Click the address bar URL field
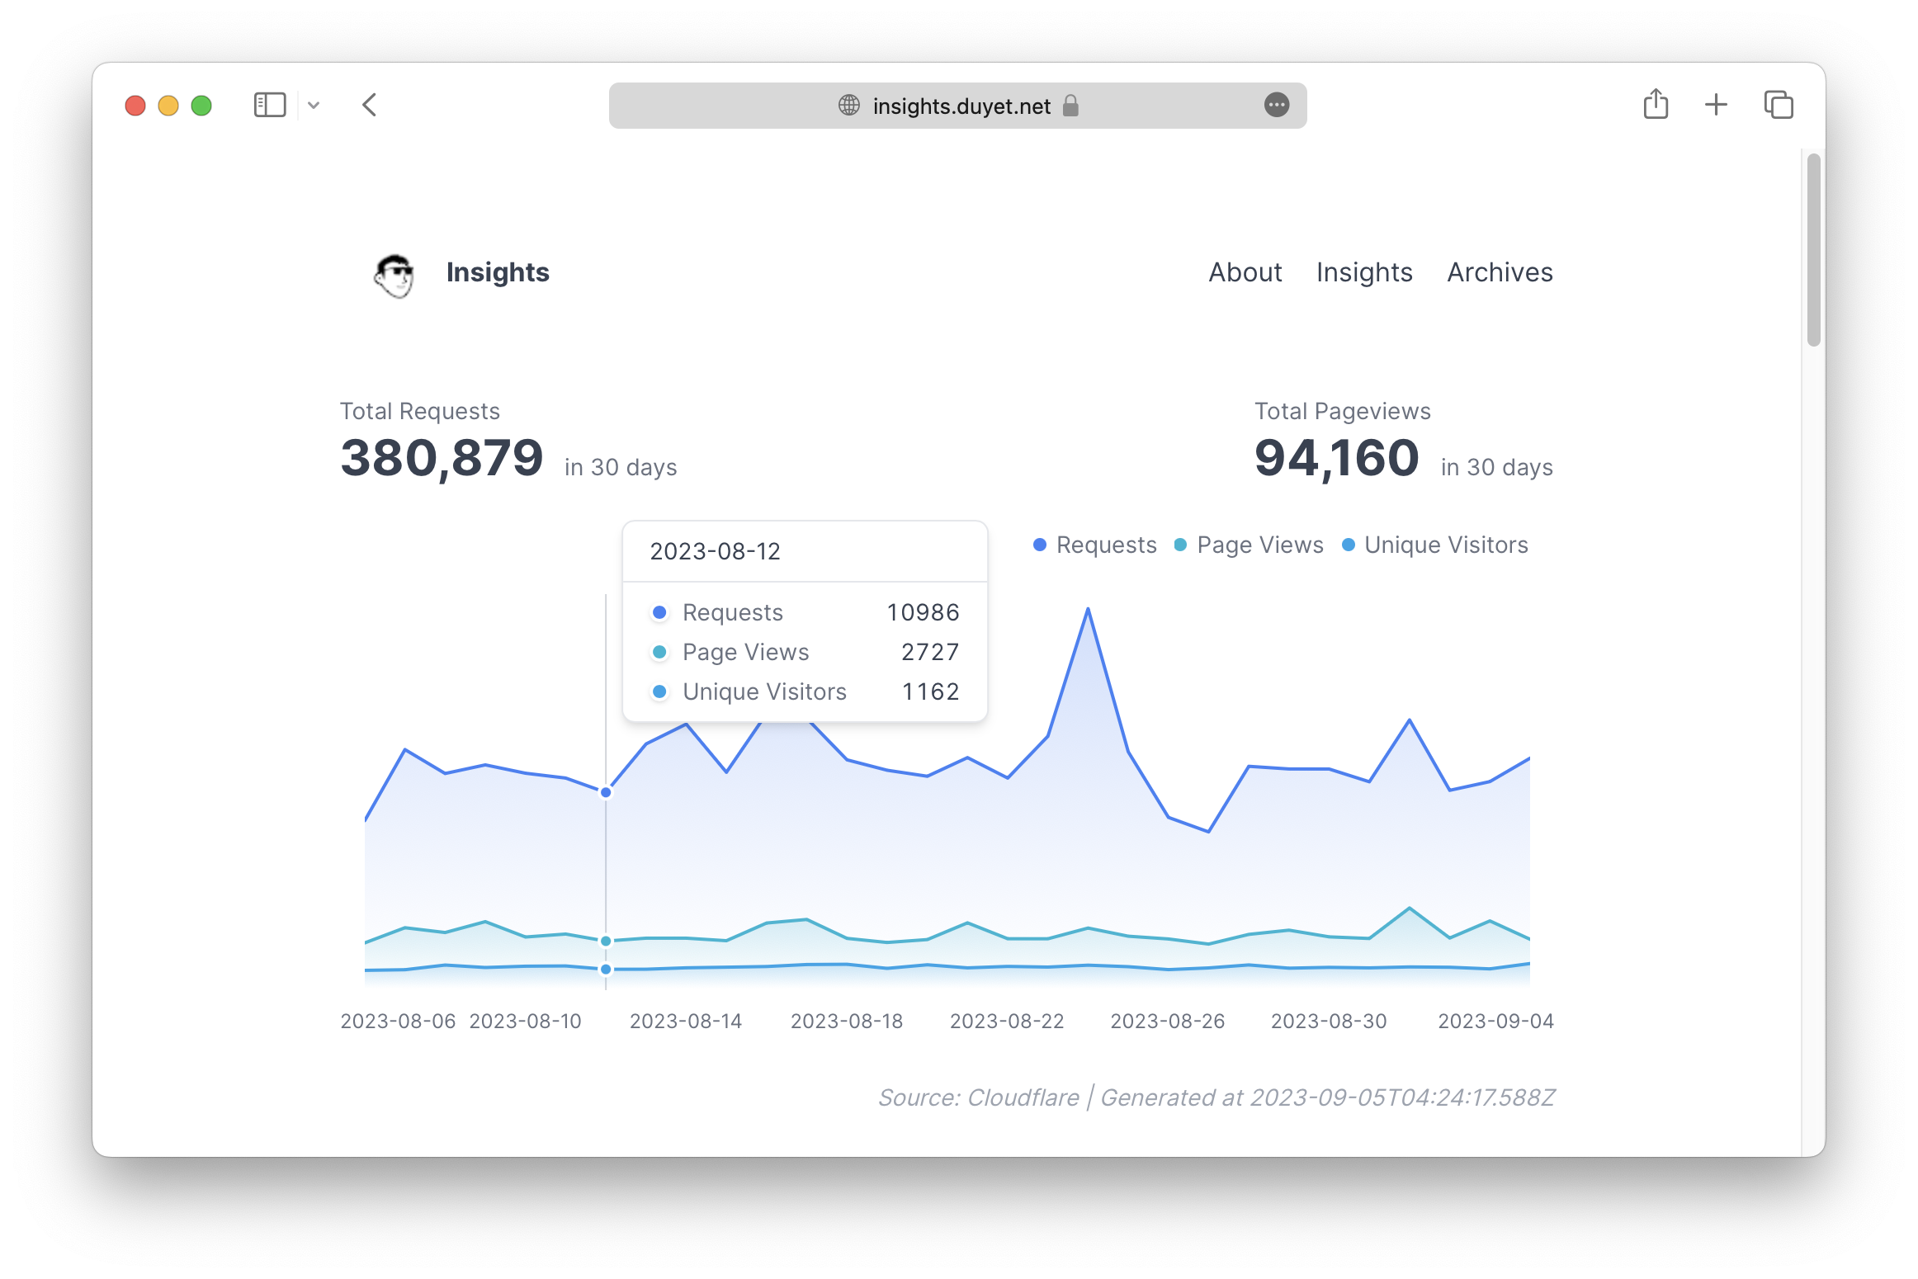 click(961, 106)
